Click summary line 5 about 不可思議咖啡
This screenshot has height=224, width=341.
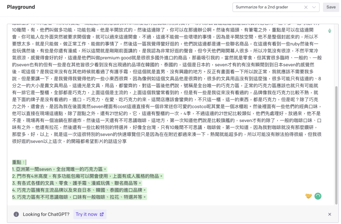[x=80, y=197]
